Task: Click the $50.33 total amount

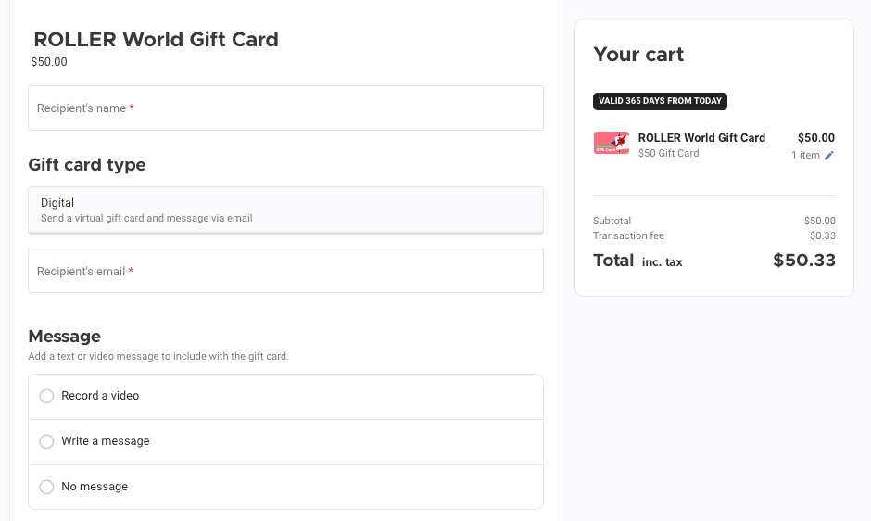Action: tap(804, 260)
